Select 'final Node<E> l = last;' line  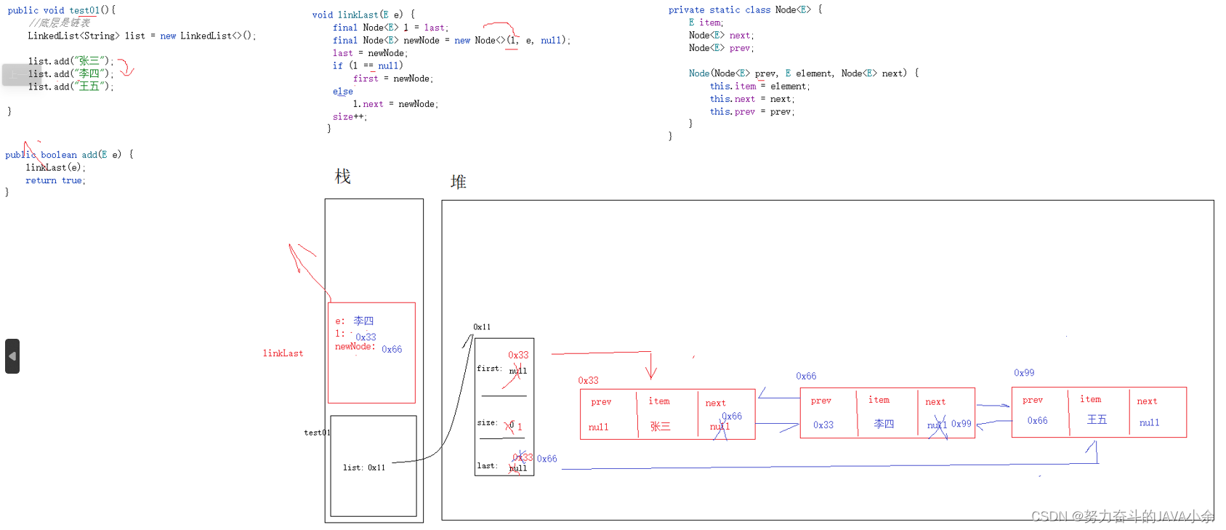pos(390,28)
